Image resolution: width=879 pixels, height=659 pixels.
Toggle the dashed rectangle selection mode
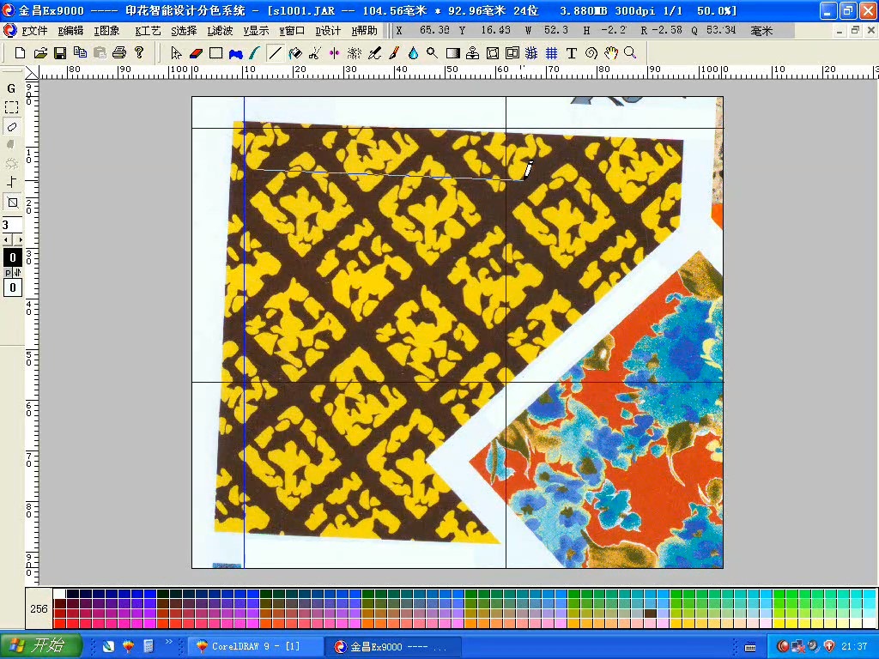[12, 107]
